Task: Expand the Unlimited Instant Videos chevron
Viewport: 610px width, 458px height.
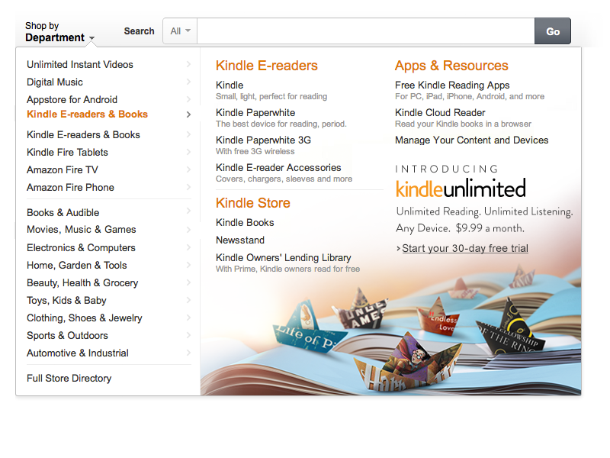Action: click(188, 64)
